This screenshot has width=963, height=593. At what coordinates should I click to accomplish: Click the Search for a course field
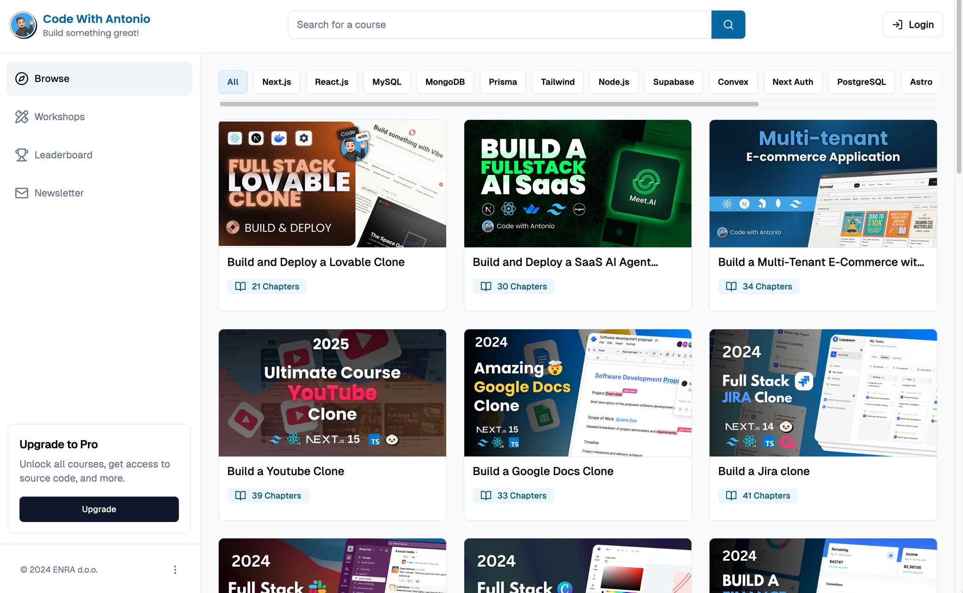[x=500, y=24]
